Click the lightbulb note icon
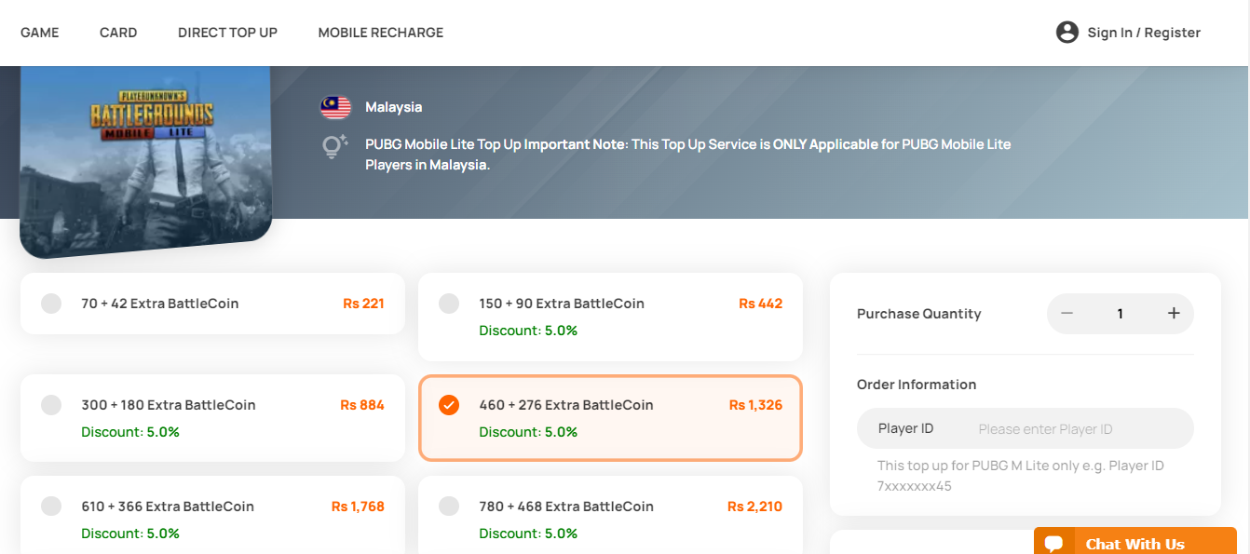This screenshot has height=554, width=1250. [x=334, y=146]
